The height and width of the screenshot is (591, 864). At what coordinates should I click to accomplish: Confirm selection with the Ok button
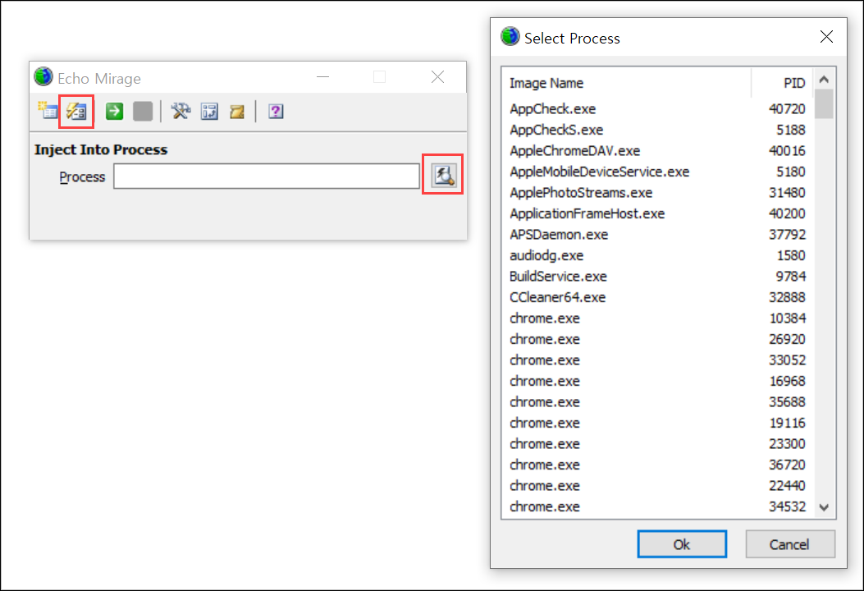point(682,544)
